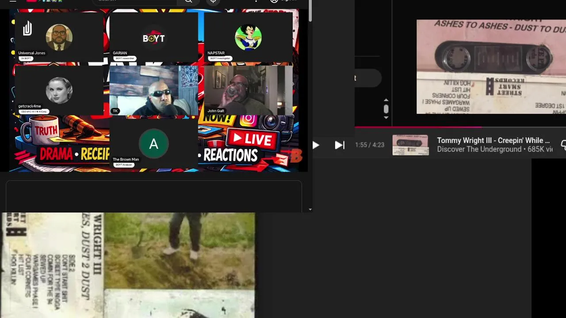This screenshot has height=318, width=566.
Task: Click the 'GARIAN' name label
Action: pos(120,53)
